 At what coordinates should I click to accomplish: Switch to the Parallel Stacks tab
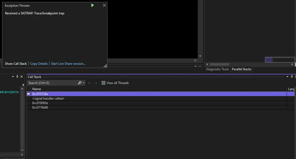[x=241, y=69]
